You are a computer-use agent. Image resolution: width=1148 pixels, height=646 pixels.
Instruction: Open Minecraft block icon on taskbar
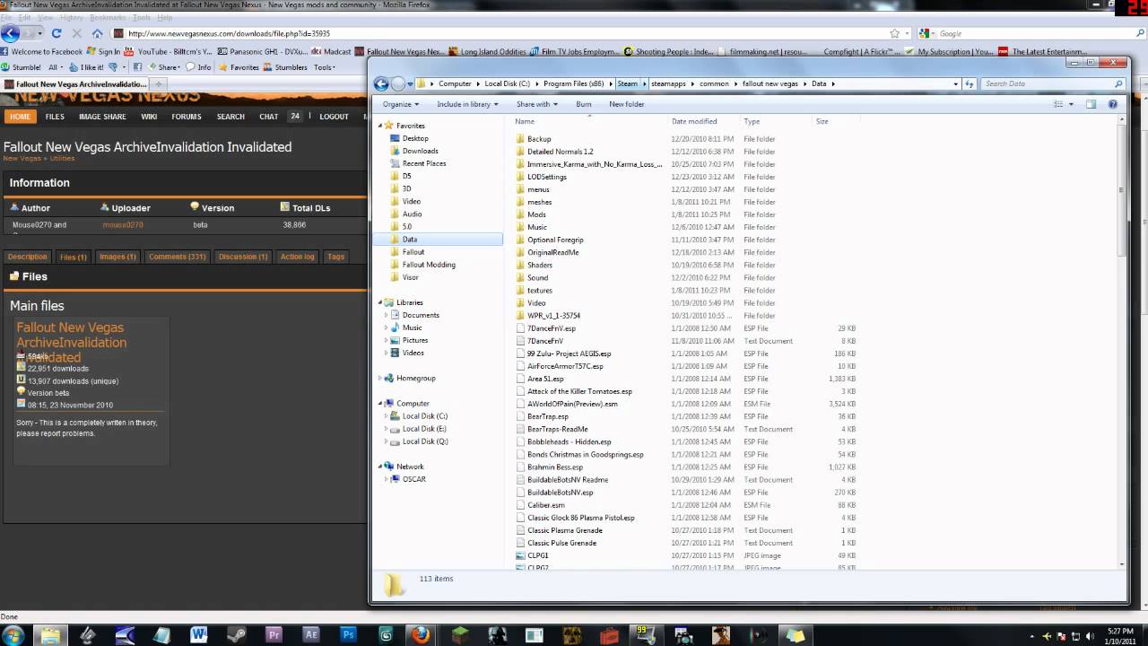point(460,634)
